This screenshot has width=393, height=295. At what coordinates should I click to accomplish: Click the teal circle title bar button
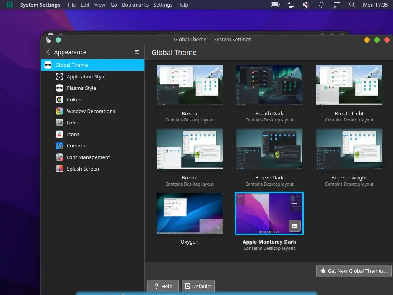[58, 40]
